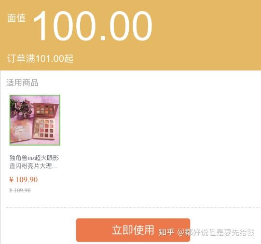This screenshot has width=261, height=244.
Task: Click the struck-through ¥109.90 original price
Action: [20, 190]
